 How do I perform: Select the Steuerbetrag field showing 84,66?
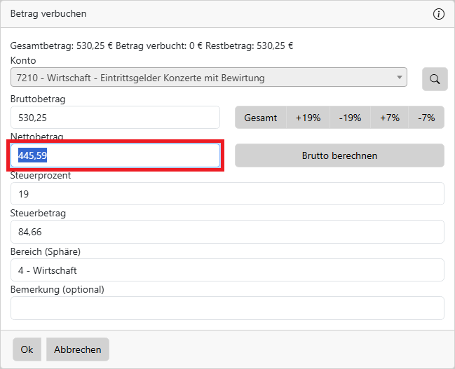227,232
